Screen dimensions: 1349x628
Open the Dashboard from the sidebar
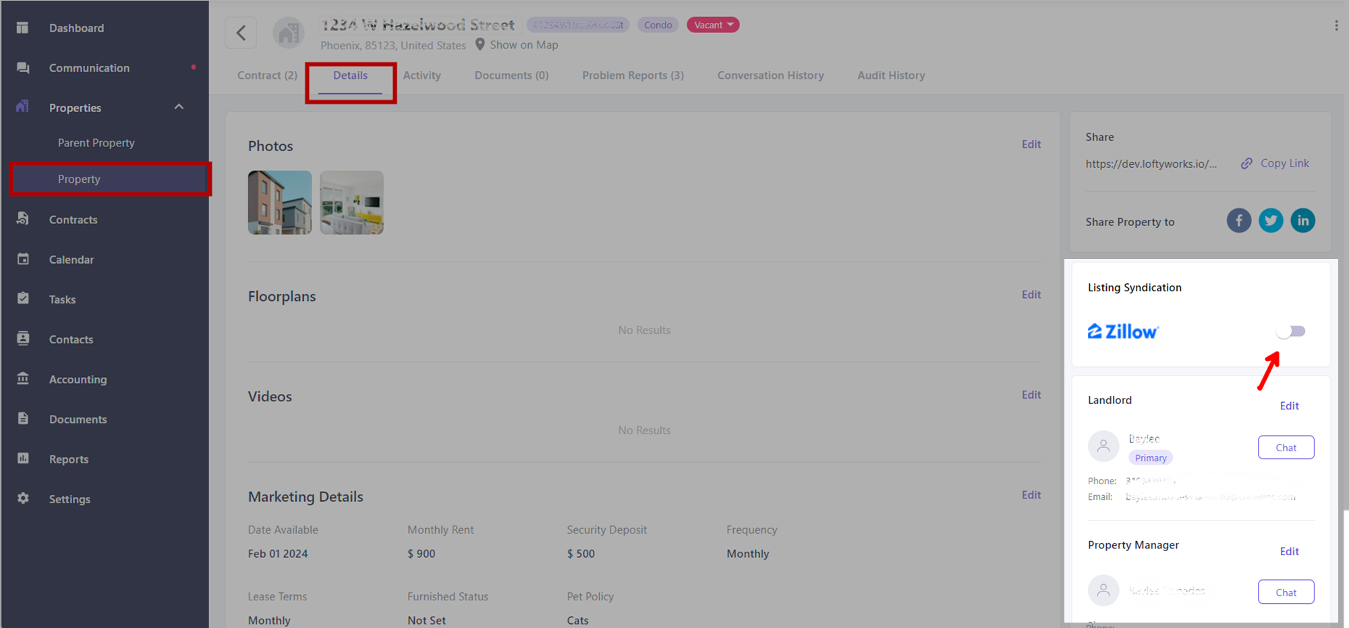point(76,28)
